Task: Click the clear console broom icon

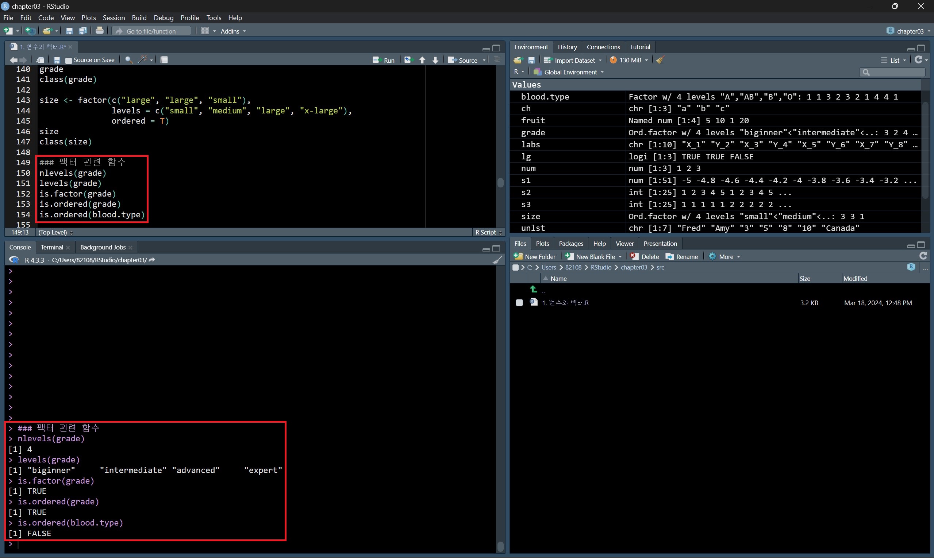Action: pos(497,260)
